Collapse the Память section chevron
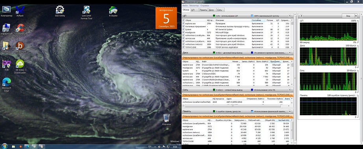363x149 pixels. point(290,111)
